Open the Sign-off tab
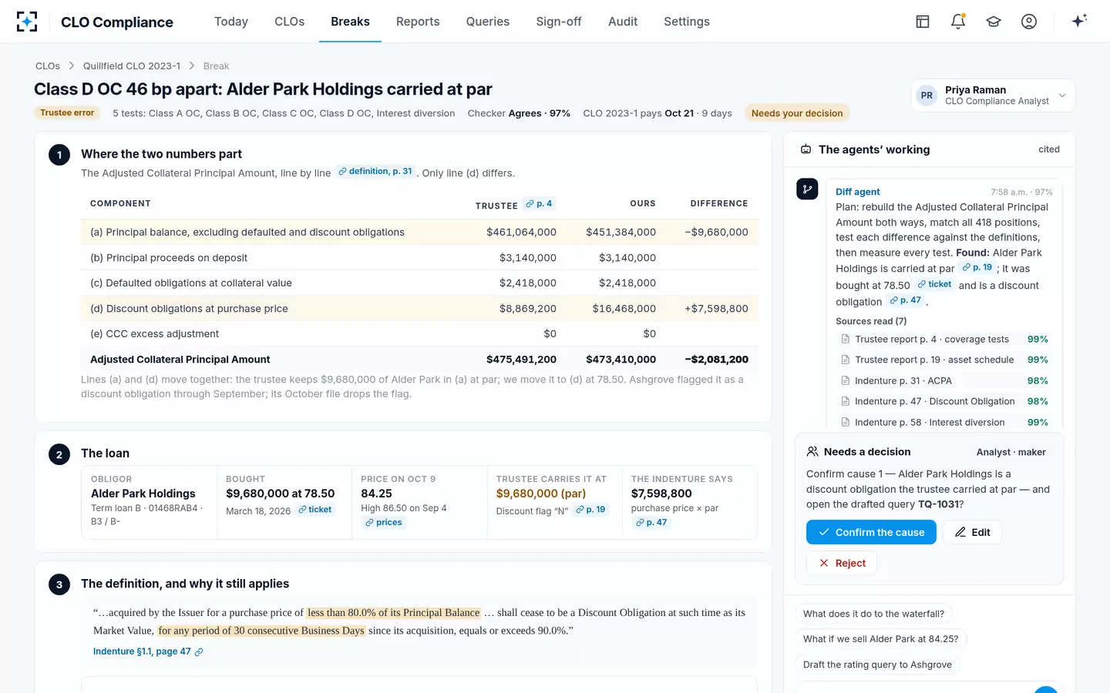1110x693 pixels. tap(559, 22)
